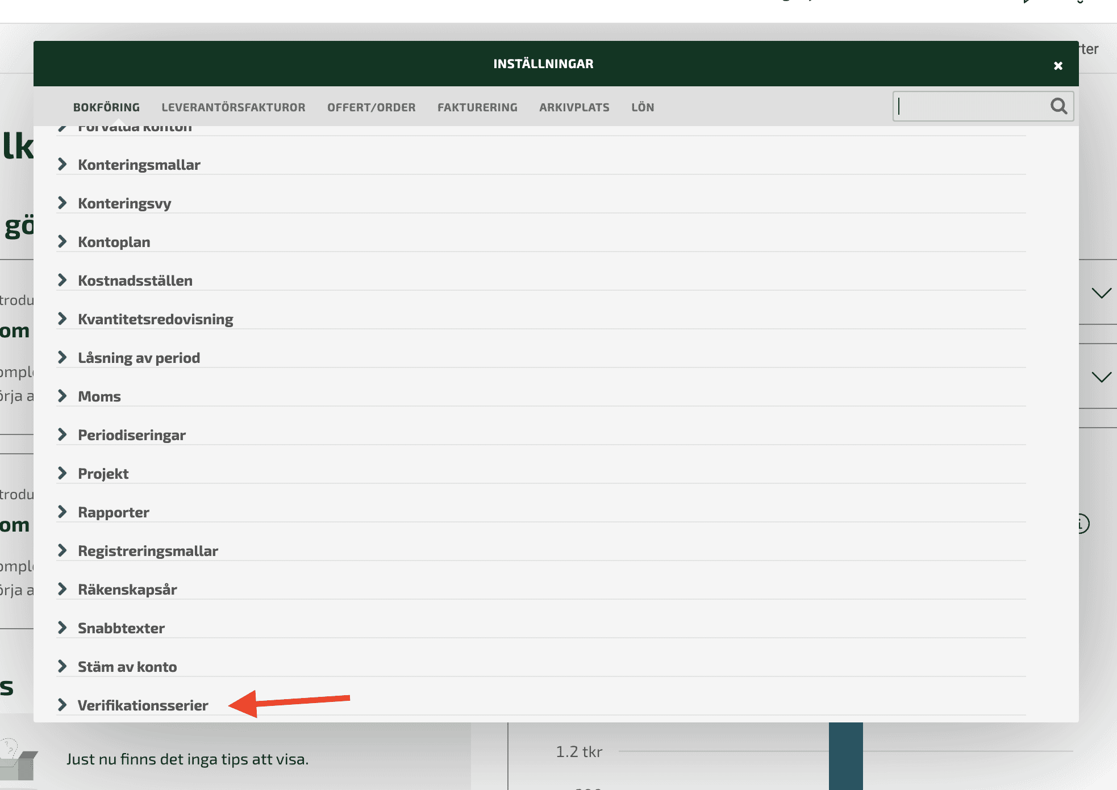Open the Kontoplan settings label
This screenshot has height=790, width=1117.
click(x=114, y=242)
